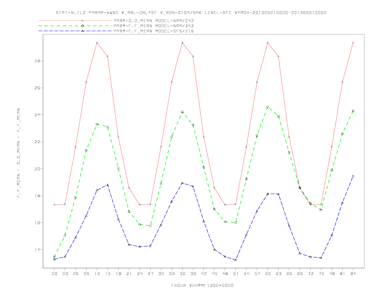385x298 pixels.
Task: Click x-axis tick label 69
Action: point(300,274)
